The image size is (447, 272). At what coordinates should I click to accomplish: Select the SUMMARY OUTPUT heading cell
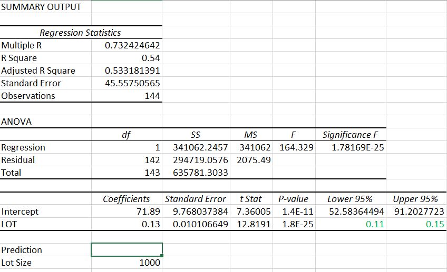click(41, 7)
